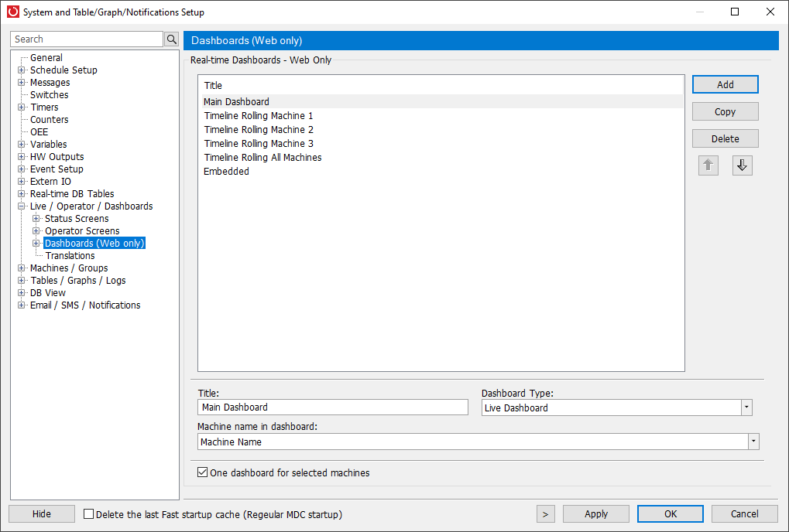Focus the Search input field

coord(87,39)
